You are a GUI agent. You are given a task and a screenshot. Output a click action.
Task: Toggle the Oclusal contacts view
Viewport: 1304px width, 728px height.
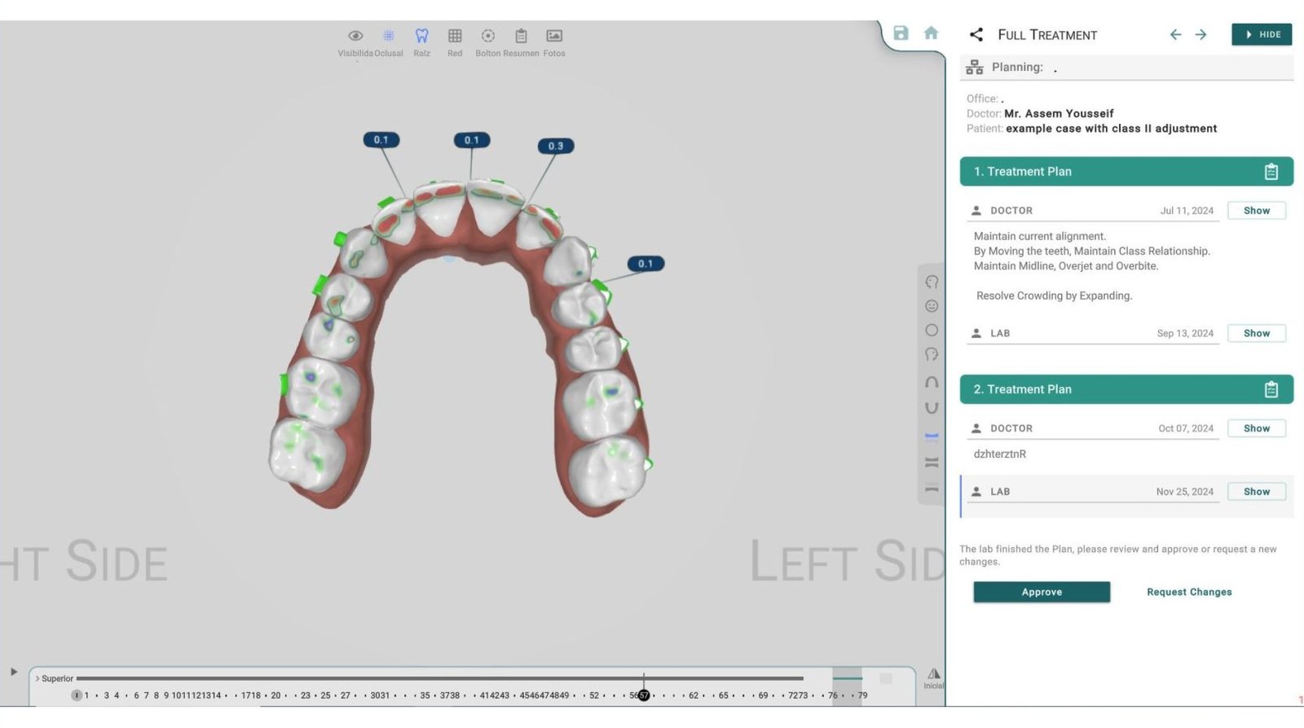tap(389, 37)
